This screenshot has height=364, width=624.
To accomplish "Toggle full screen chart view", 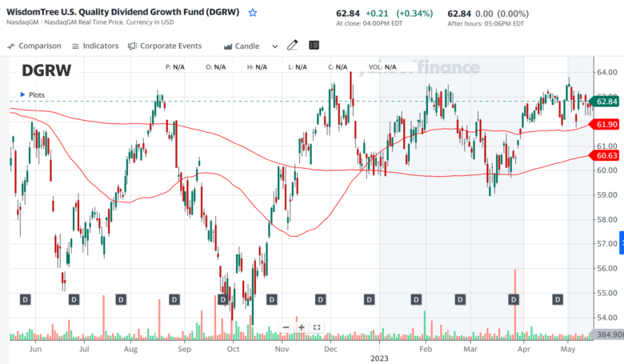I will pyautogui.click(x=317, y=327).
